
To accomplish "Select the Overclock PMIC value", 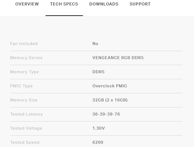I will pos(110,86).
